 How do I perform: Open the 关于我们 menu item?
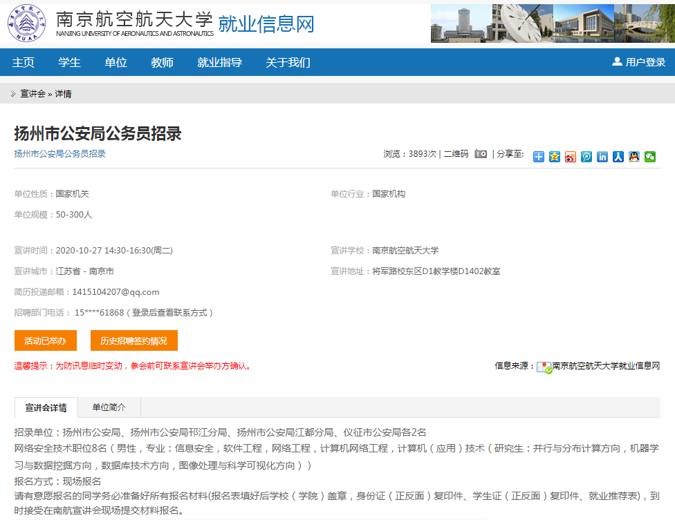tap(288, 62)
